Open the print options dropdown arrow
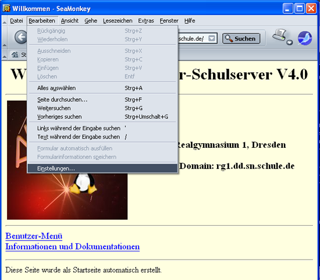Image resolution: width=320 pixels, height=280 pixels. point(290,42)
